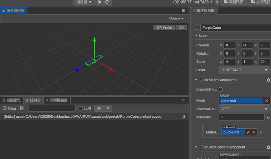
Task: Click the 保存 Prefab button
Action: (164, 28)
